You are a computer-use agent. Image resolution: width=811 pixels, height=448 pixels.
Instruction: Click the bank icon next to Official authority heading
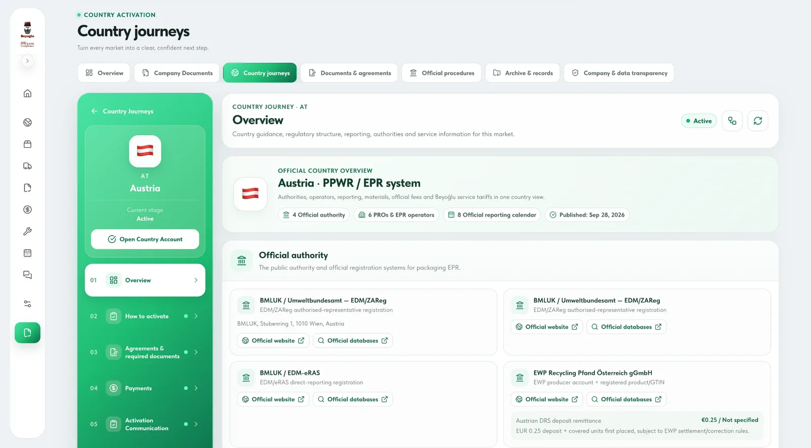click(242, 261)
